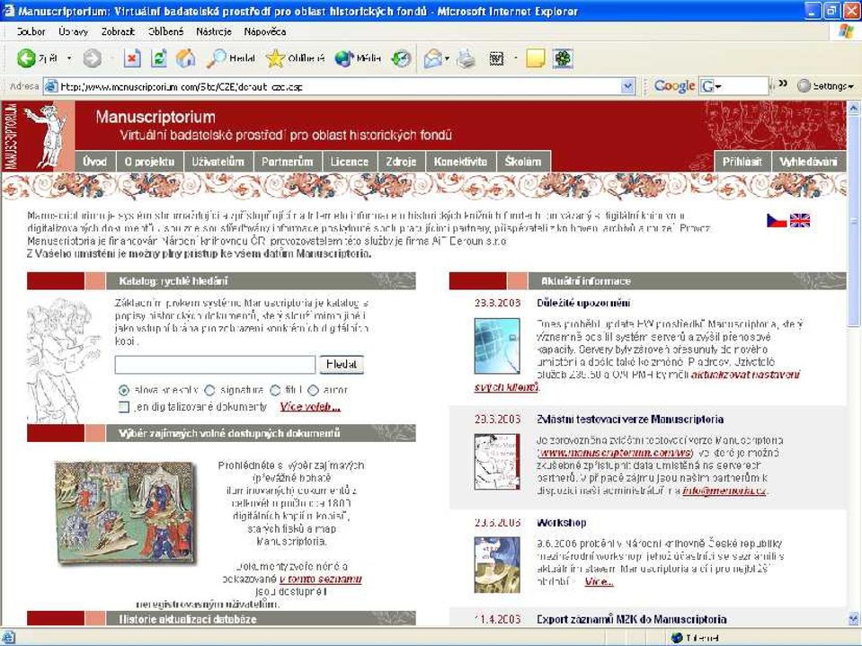Click the green Messenger toolbar icon
Screen dimensions: 862x646
tap(563, 58)
